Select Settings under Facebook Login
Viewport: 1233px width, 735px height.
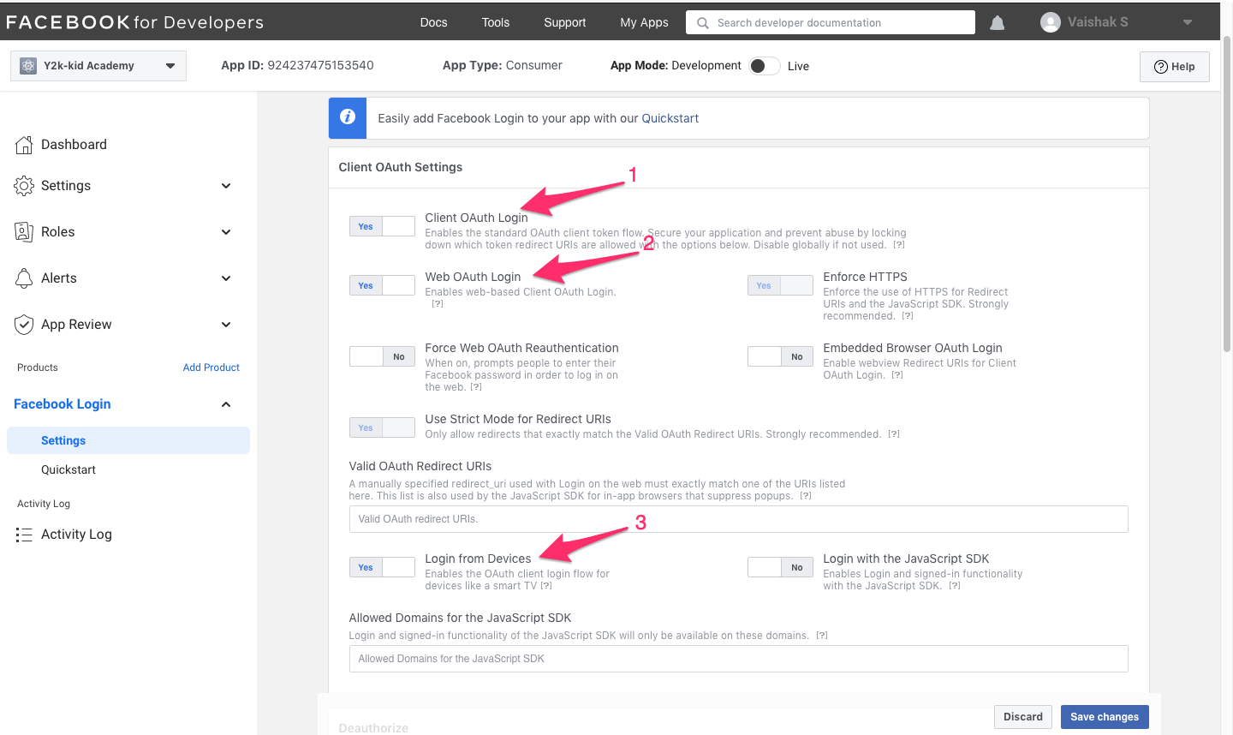coord(128,440)
